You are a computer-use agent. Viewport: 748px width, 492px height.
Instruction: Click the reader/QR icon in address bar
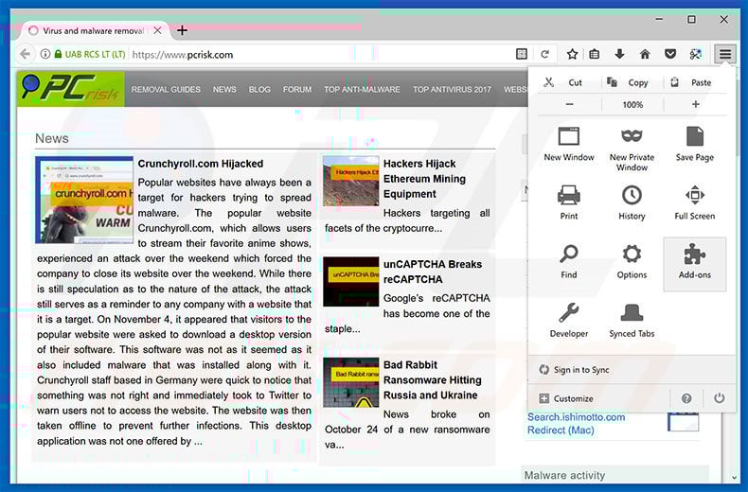pos(522,54)
